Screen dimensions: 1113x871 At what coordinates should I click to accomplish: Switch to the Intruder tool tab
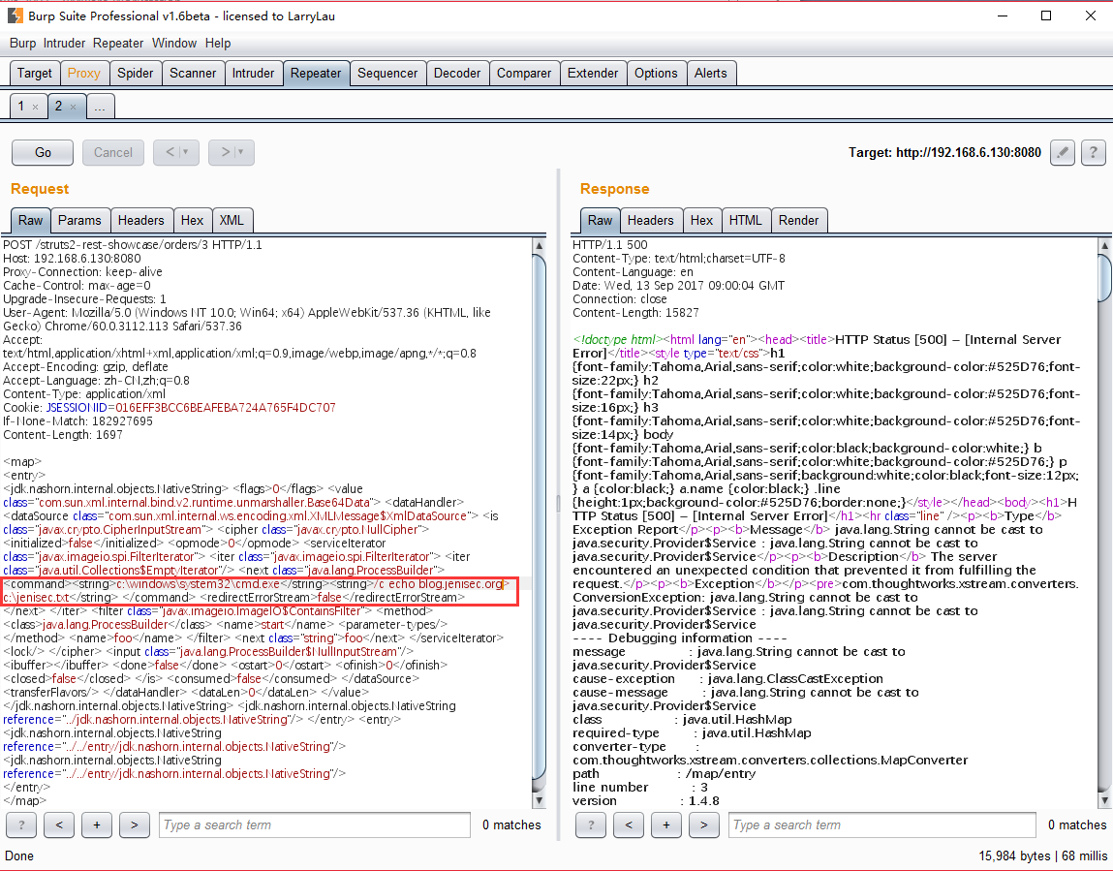pos(253,73)
